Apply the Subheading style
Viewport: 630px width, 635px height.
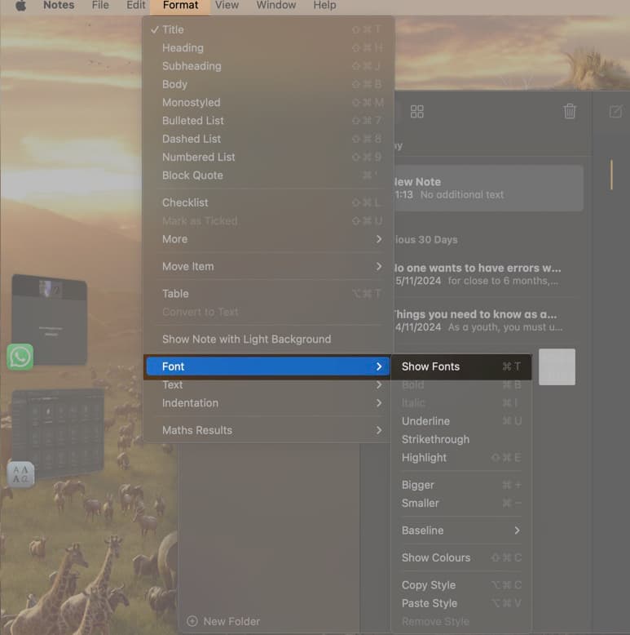tap(267, 66)
